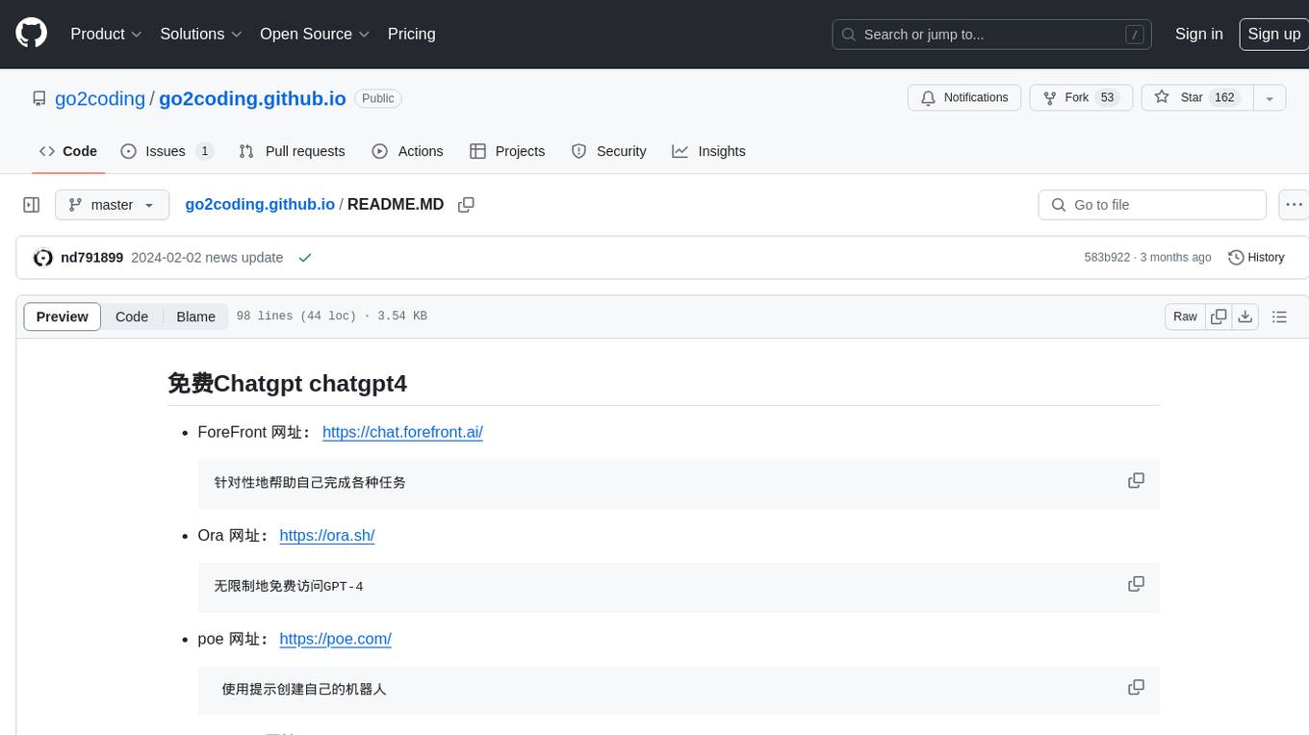Viewport: 1309px width, 735px height.
Task: Select the Blame view
Action: [195, 317]
